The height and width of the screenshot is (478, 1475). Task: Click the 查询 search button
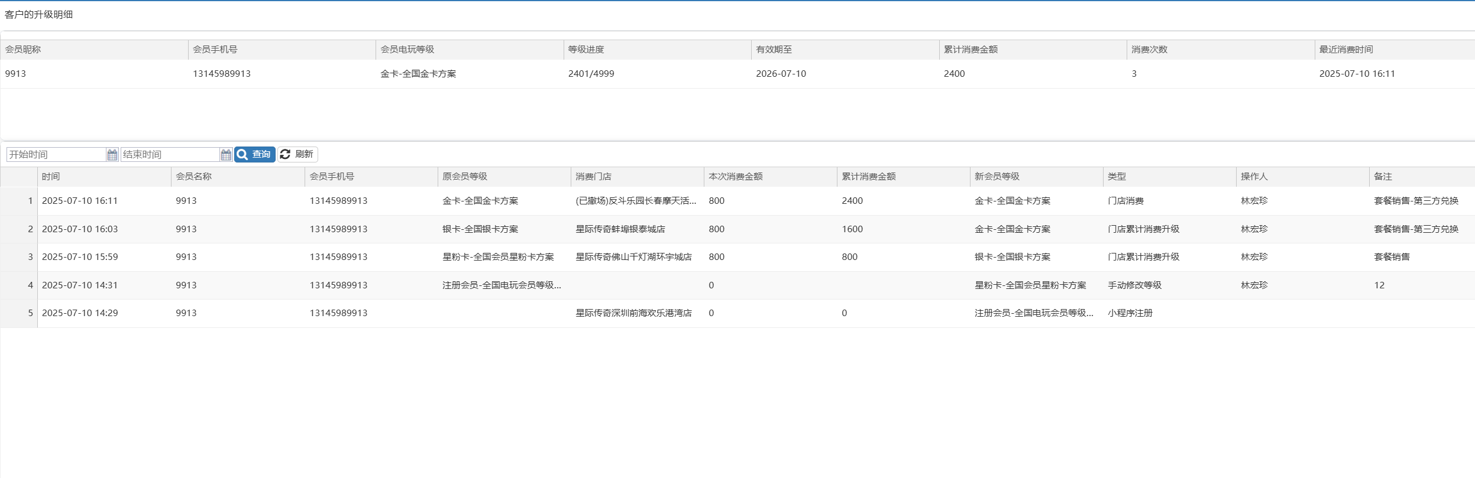(x=255, y=154)
